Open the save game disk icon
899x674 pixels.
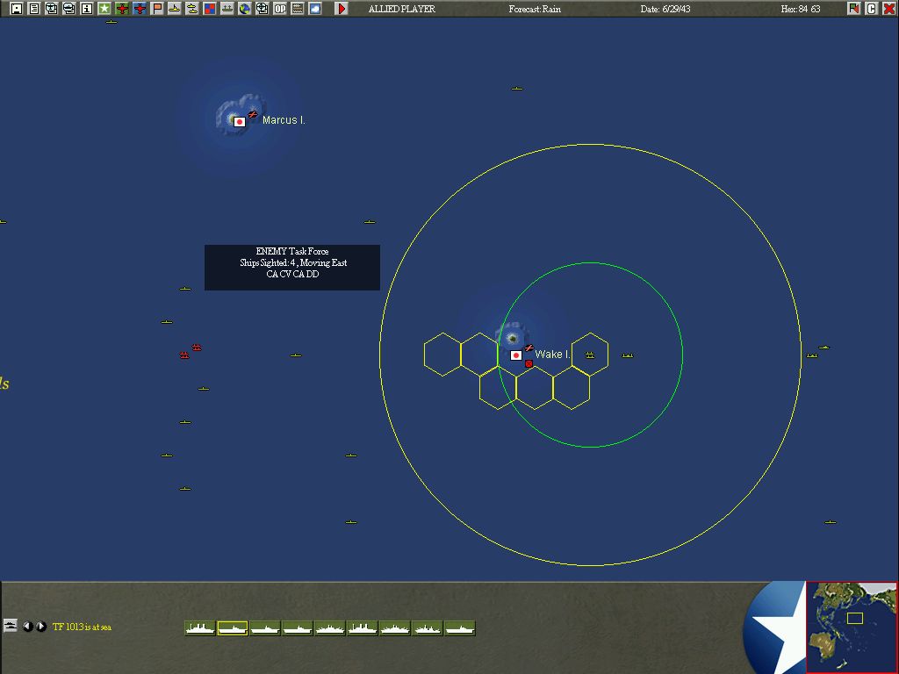pos(17,9)
